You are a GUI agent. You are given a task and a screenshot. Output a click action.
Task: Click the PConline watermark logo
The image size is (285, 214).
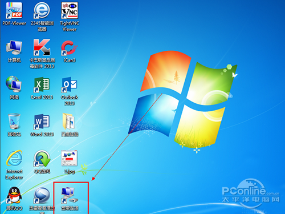[x=251, y=192]
